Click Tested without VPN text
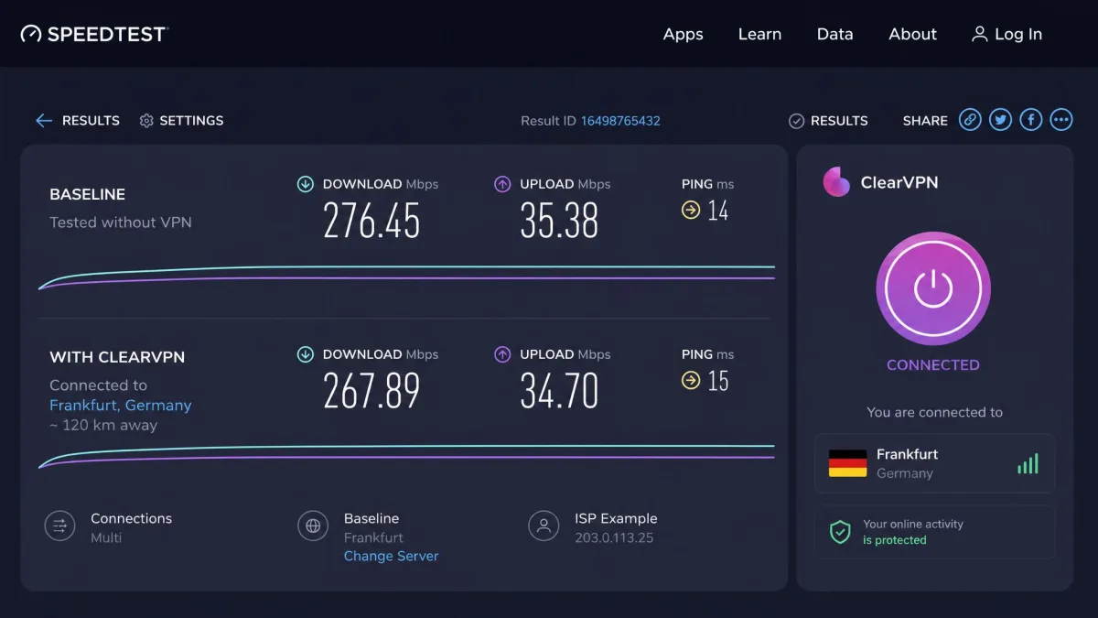Viewport: 1098px width, 618px height. [121, 222]
